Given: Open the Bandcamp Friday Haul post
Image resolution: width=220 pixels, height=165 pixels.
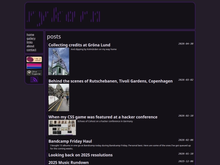Looking at the screenshot, I should coord(70,141).
